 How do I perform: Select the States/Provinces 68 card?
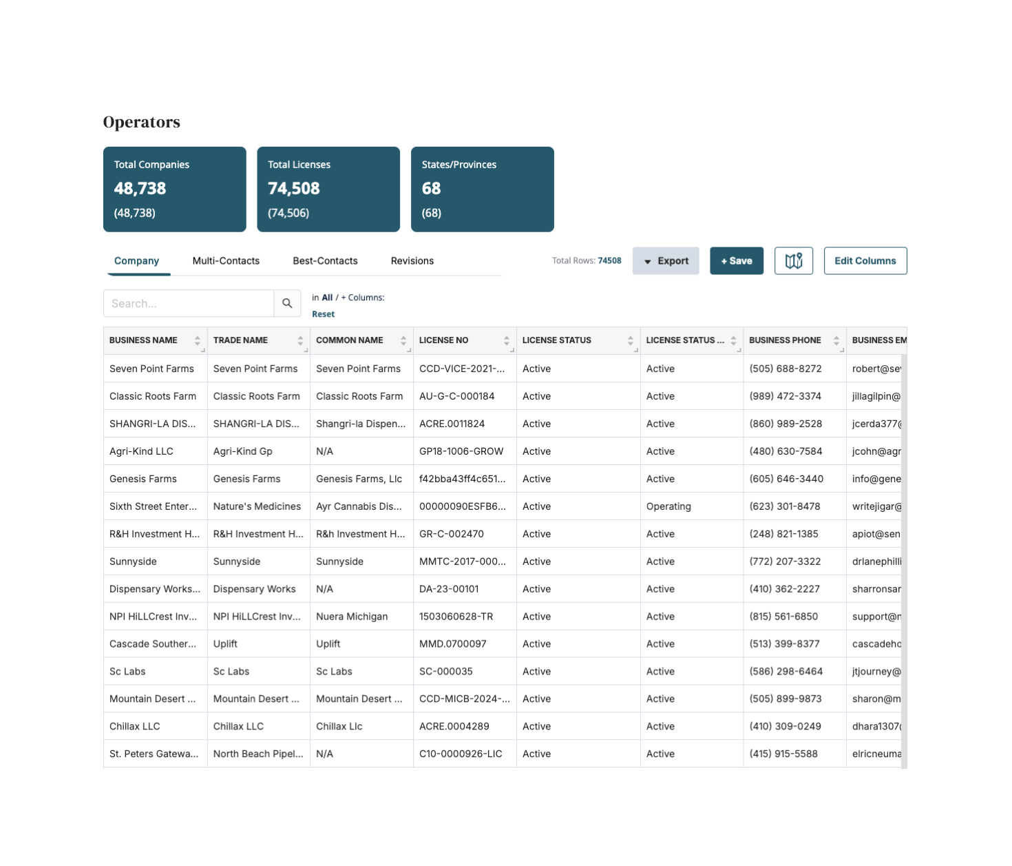(483, 189)
